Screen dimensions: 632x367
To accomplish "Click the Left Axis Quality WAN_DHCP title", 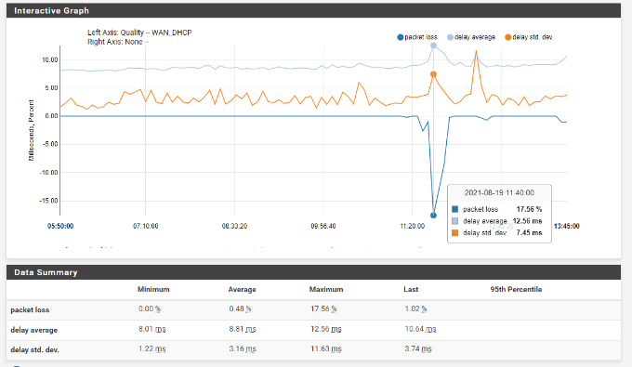I will coord(139,33).
